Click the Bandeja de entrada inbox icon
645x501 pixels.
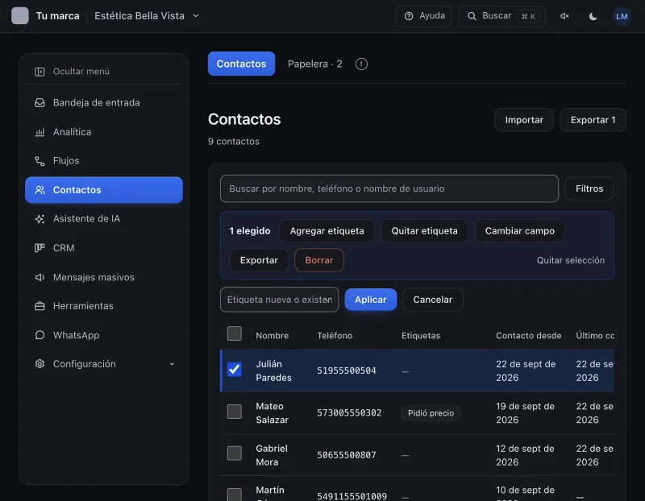pyautogui.click(x=40, y=102)
